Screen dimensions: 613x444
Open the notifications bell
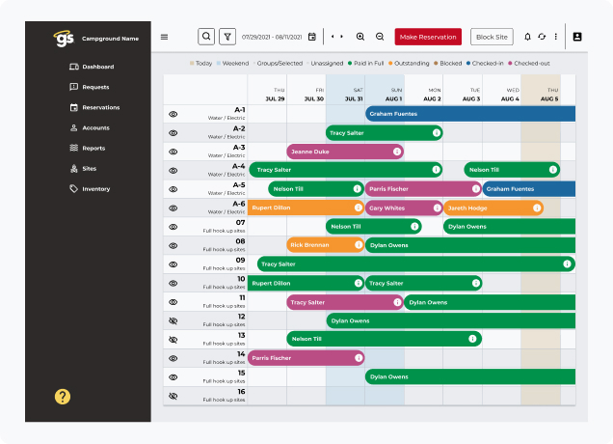point(527,37)
